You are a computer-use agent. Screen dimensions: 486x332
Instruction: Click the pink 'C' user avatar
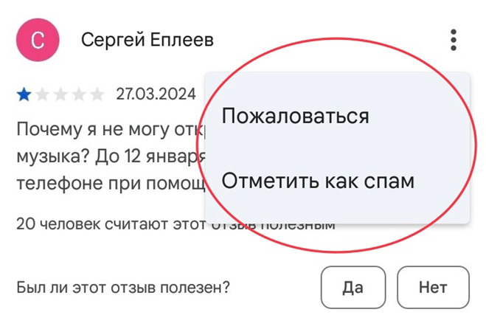[38, 40]
